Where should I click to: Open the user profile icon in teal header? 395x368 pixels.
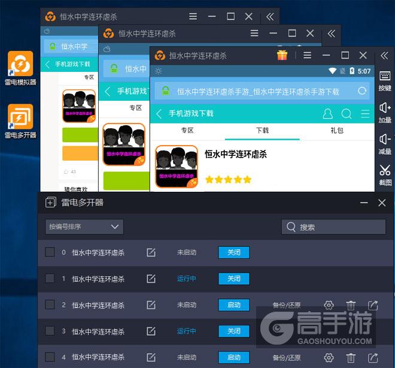pos(327,114)
